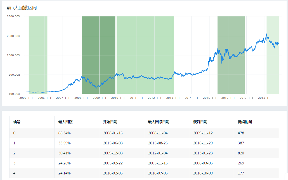Click max drawdown date 2005-11-15
The height and width of the screenshot is (180, 288).
pos(158,163)
